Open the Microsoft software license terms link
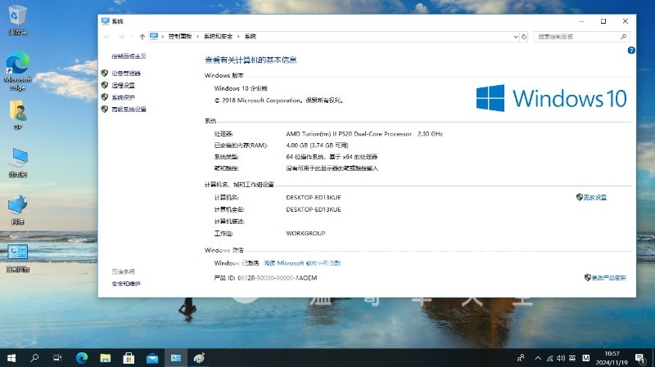The width and height of the screenshot is (655, 367). coord(302,263)
